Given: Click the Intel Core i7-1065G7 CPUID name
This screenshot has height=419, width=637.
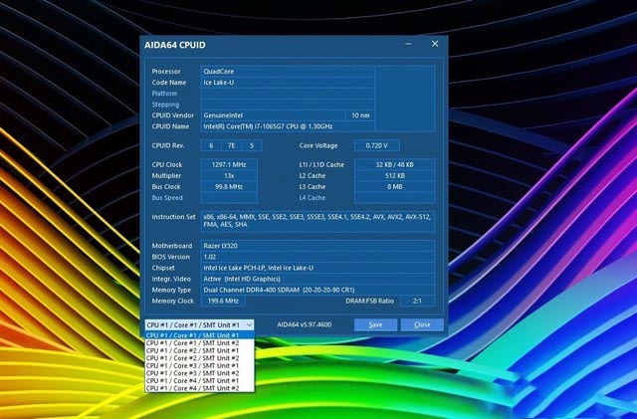Looking at the screenshot, I should pyautogui.click(x=288, y=126).
